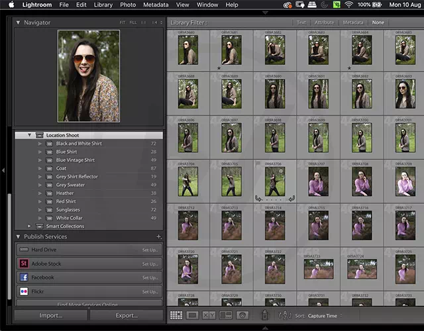
Task: Select landscape thumbnail 0R9A3723
Action: (319, 269)
